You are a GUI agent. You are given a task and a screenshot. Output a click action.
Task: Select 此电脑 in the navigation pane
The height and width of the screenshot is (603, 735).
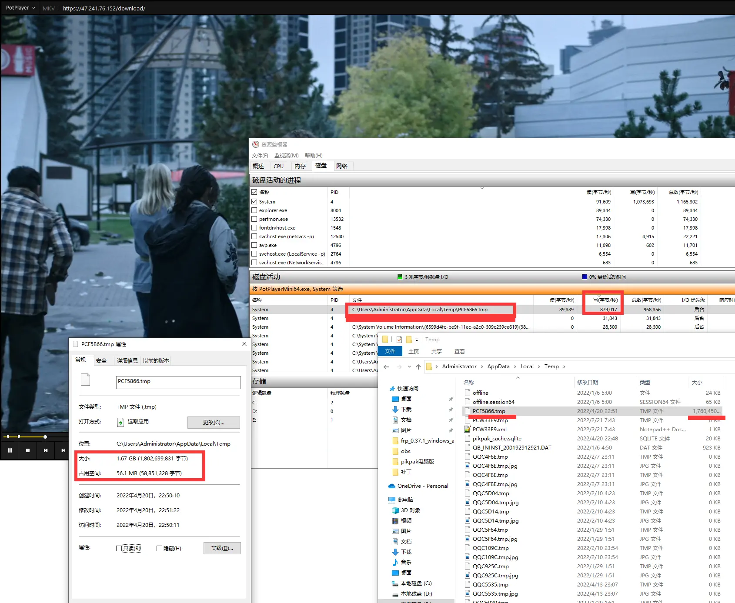(x=401, y=500)
